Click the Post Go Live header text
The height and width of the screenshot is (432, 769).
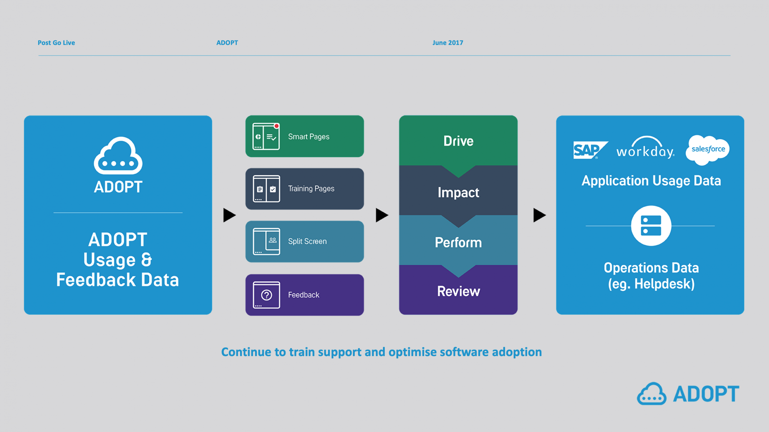56,43
